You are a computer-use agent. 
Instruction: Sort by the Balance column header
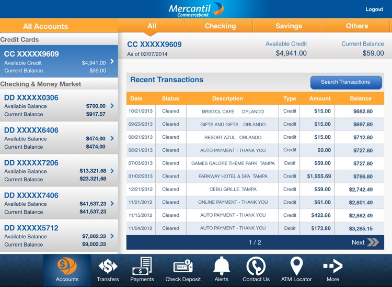[x=361, y=98]
